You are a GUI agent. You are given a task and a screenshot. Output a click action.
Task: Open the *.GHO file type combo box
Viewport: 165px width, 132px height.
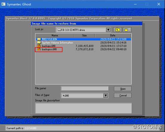(85, 95)
